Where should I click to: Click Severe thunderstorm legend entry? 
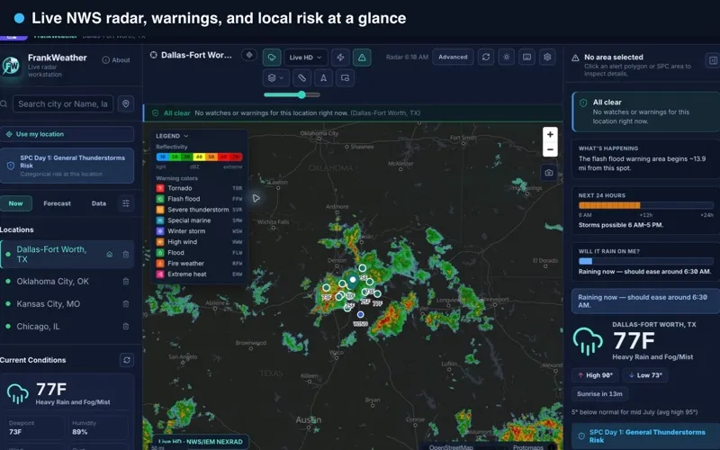coord(199,210)
